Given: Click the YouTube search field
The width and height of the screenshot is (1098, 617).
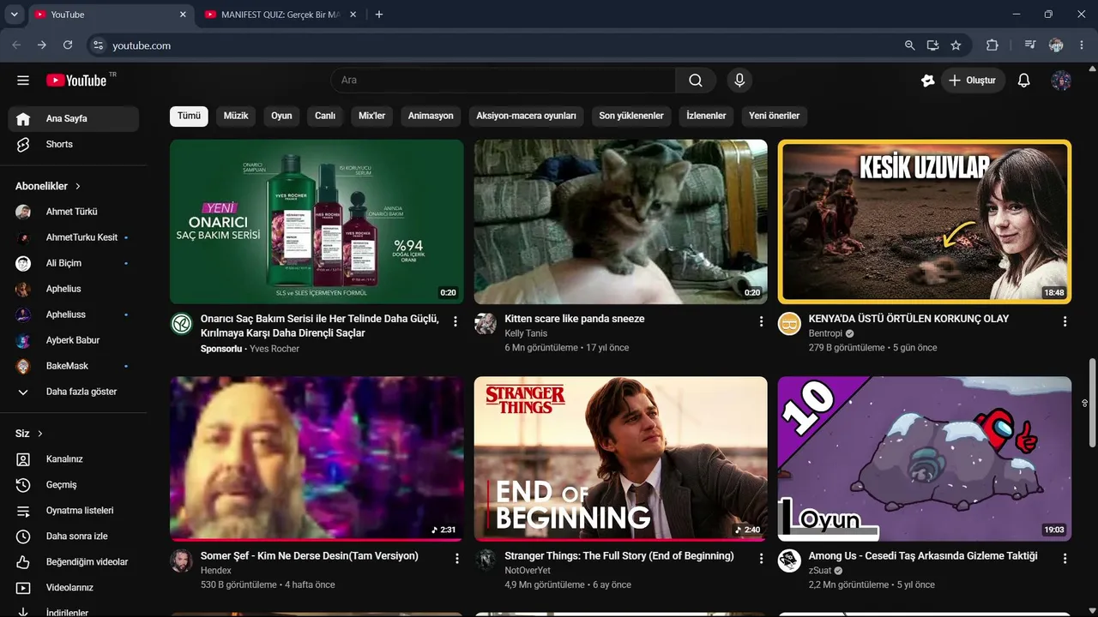Looking at the screenshot, I should tap(503, 81).
